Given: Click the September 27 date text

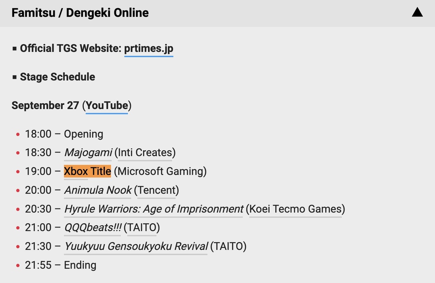Looking at the screenshot, I should [45, 105].
